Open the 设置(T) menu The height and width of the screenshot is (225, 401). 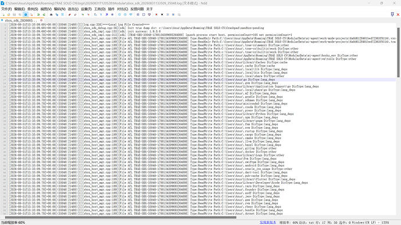(x=86, y=9)
